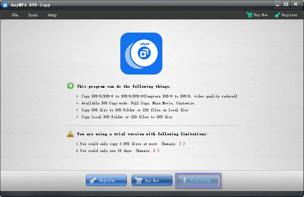Click the green cart Buy Now link in the top bar
Image resolution: width=304 pixels, height=197 pixels.
click(x=257, y=15)
